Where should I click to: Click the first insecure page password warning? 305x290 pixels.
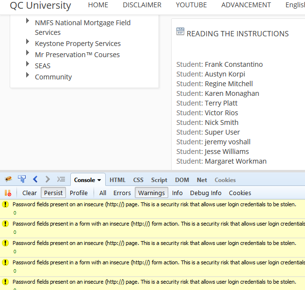tap(155, 204)
